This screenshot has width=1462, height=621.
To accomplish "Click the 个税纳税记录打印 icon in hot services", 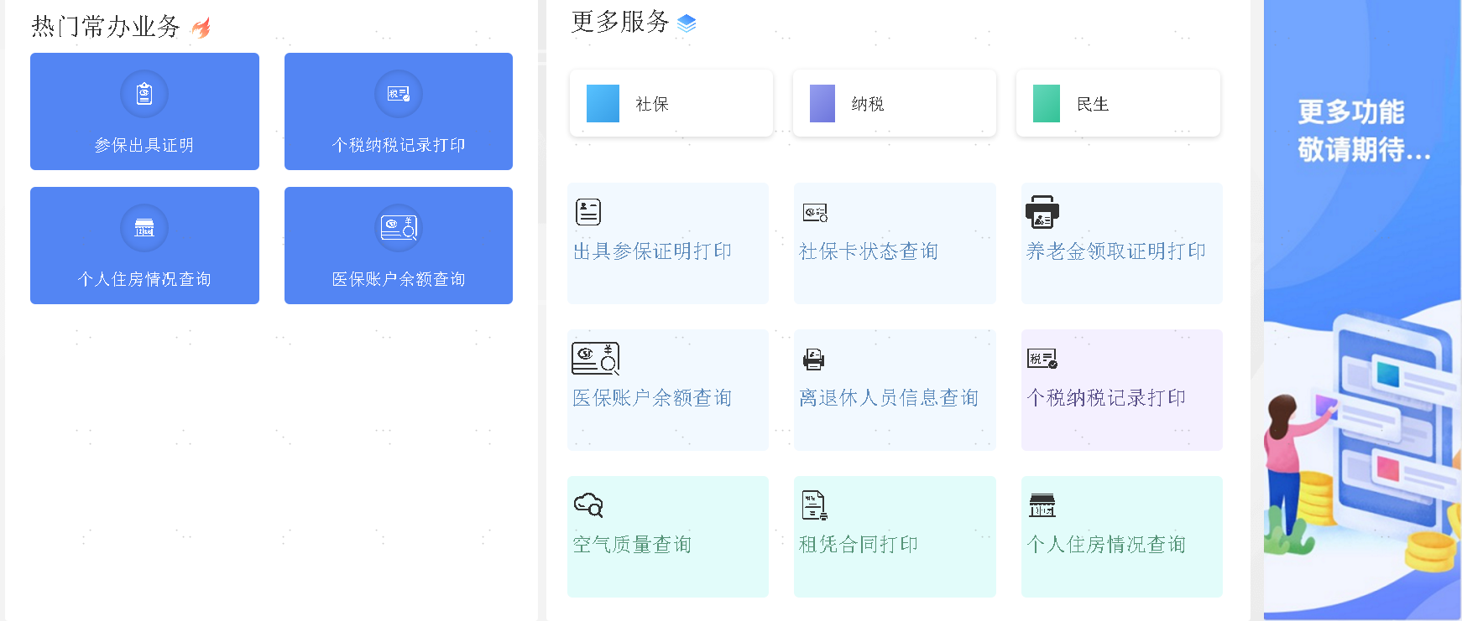I will 399,93.
